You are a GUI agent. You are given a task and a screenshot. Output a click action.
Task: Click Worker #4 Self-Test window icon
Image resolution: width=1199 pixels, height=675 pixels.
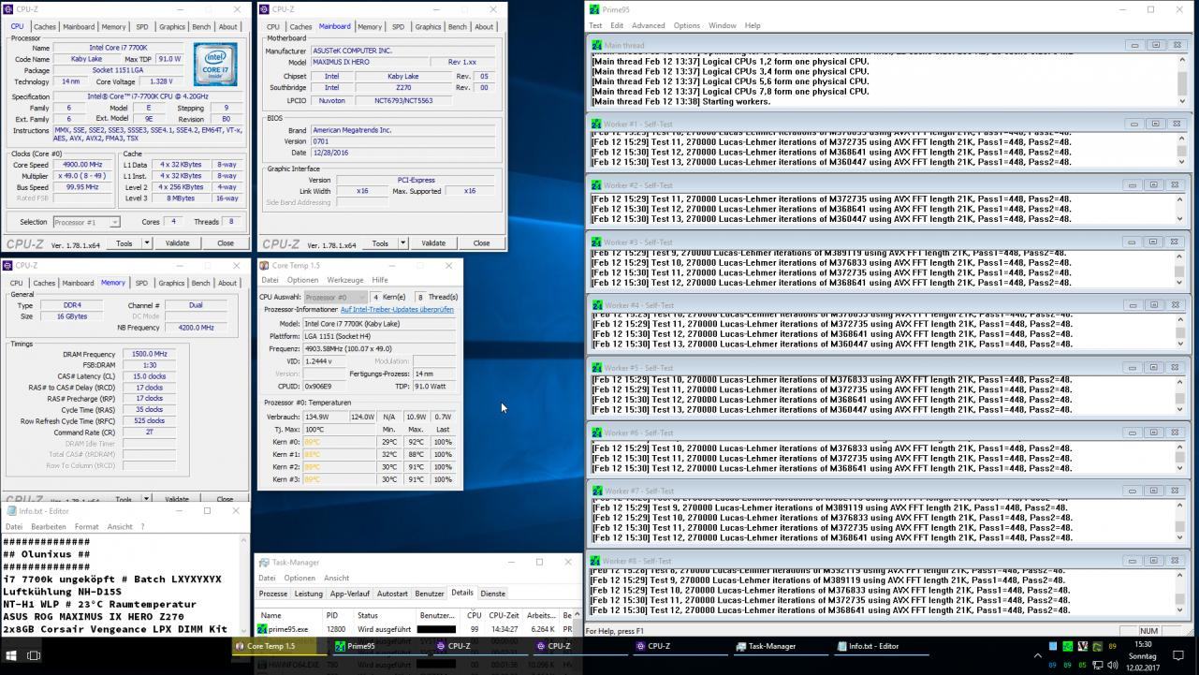(596, 305)
